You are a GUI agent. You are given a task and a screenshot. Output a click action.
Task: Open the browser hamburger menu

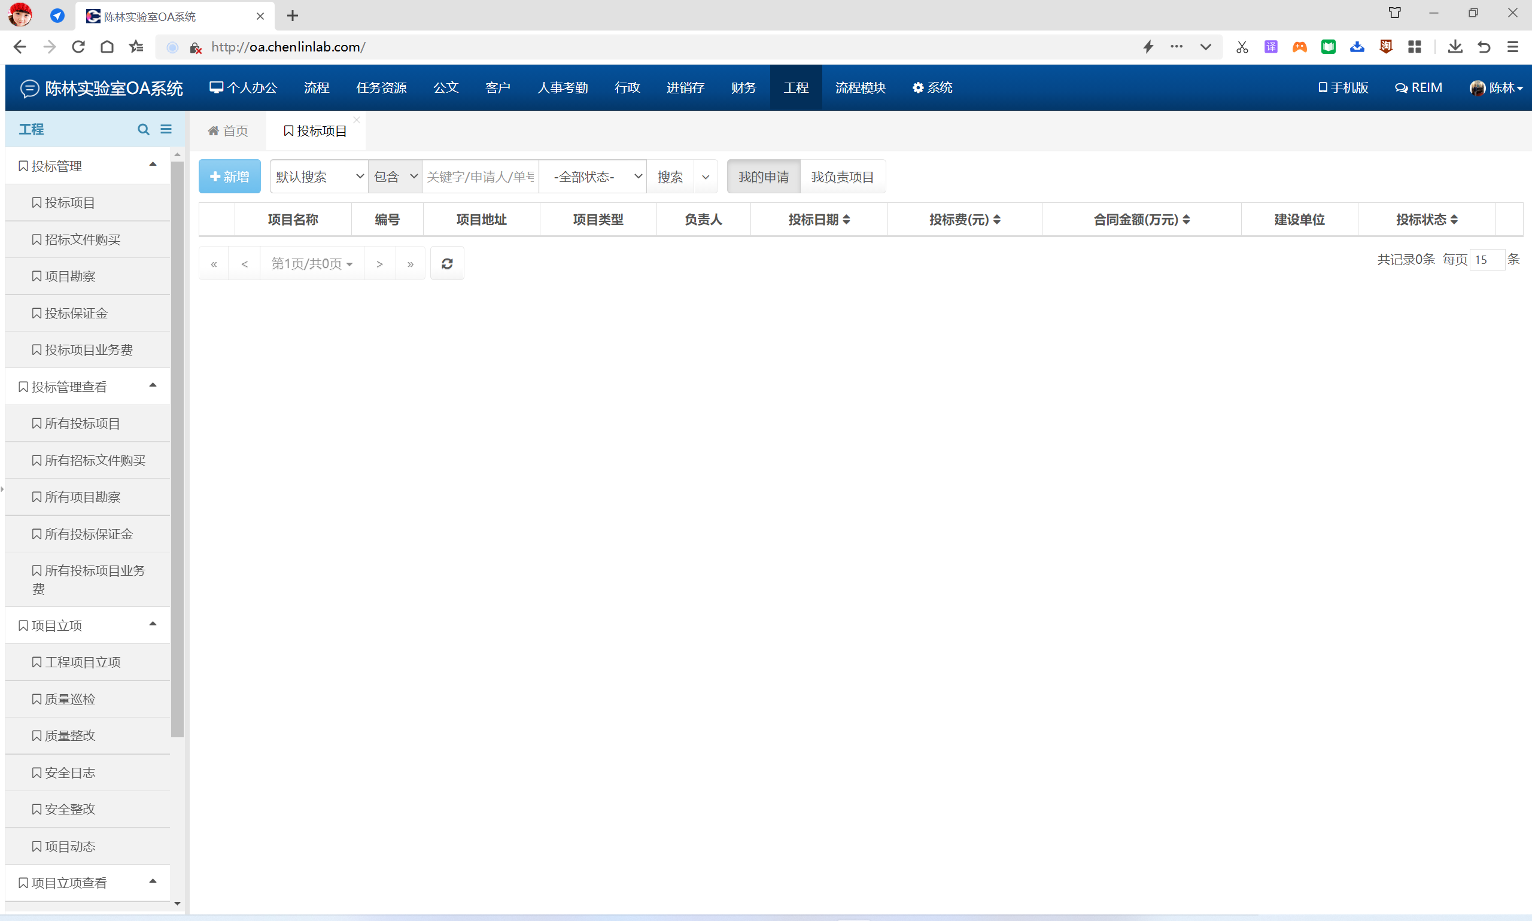click(1513, 47)
